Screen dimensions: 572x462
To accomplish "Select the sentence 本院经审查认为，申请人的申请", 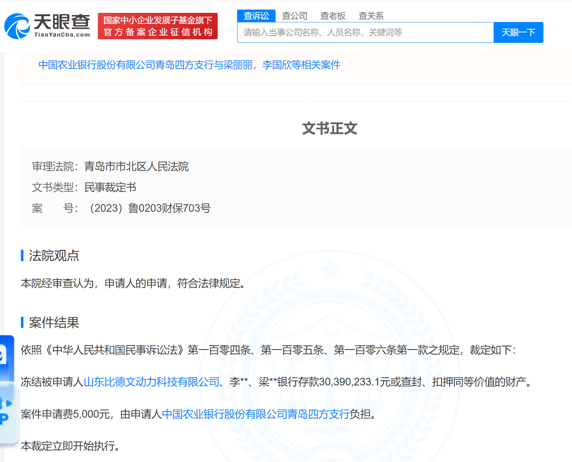I will click(x=94, y=283).
